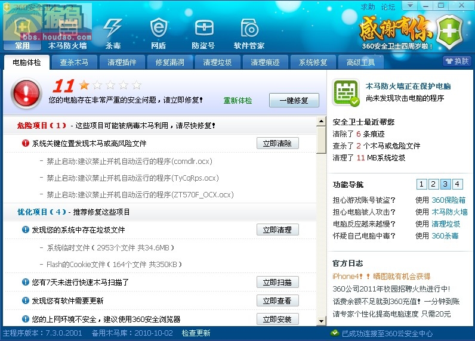Switch to the 高级工具 tab

[361, 63]
